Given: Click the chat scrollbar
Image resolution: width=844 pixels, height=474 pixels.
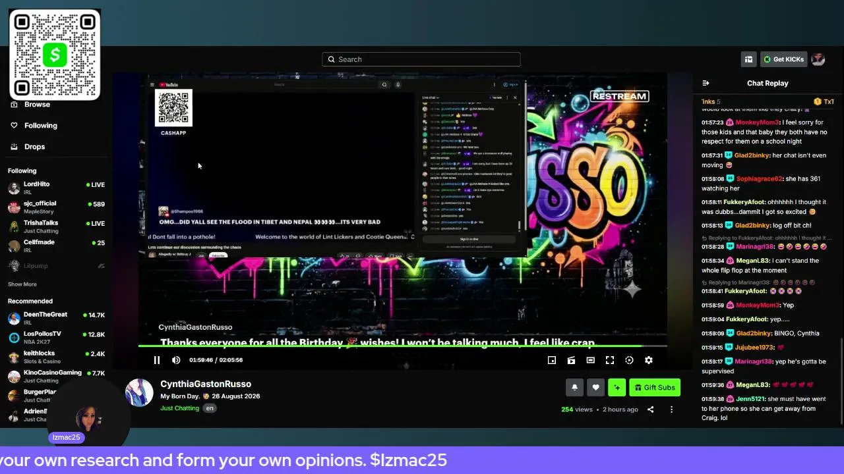Looking at the screenshot, I should point(841,382).
